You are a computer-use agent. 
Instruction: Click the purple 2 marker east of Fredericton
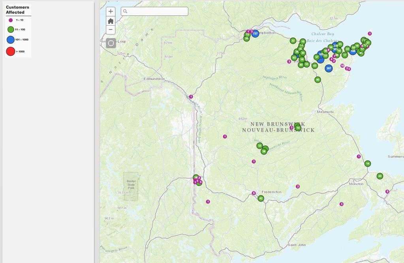click(x=298, y=186)
